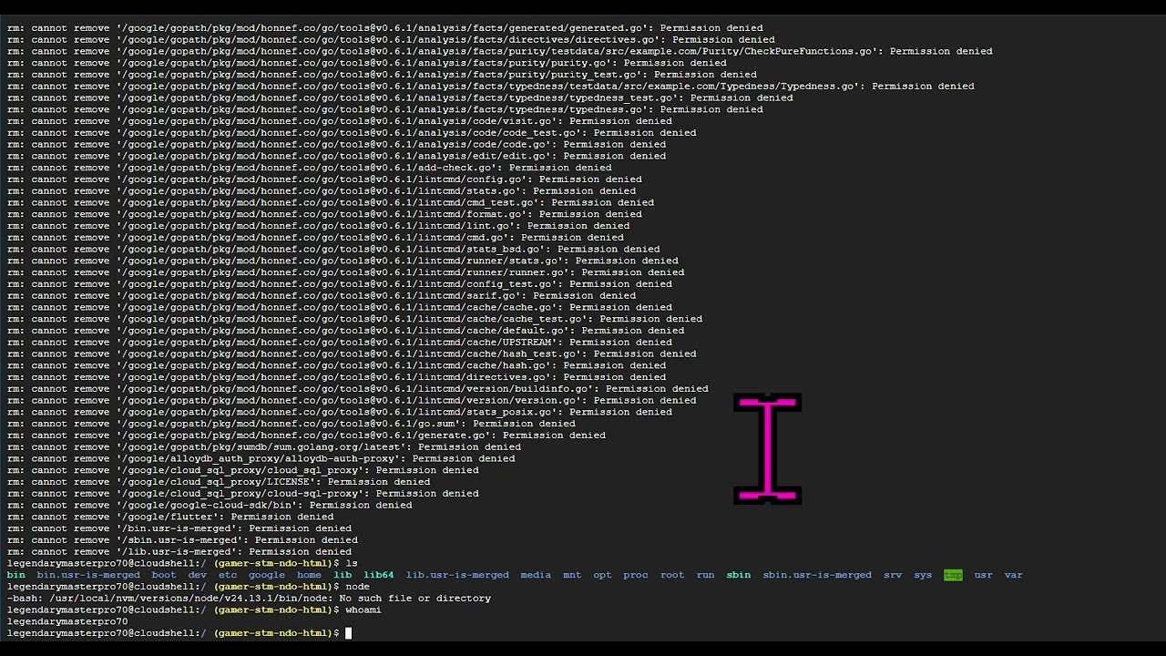1166x656 pixels.
Task: Click the 'node' command at the prompt
Action: point(357,587)
